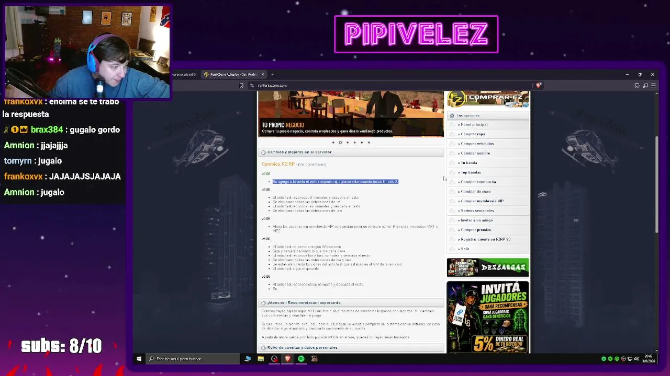The width and height of the screenshot is (670, 376).
Task: Click the Tu propio negocio slideshow banner
Action: tap(351, 114)
